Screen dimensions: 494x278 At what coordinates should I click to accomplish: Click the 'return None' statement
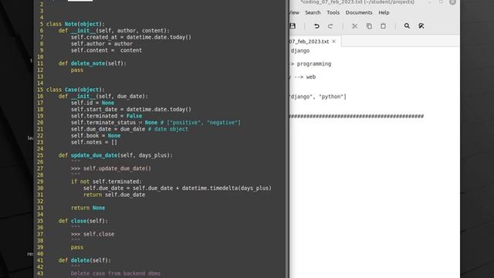88,208
